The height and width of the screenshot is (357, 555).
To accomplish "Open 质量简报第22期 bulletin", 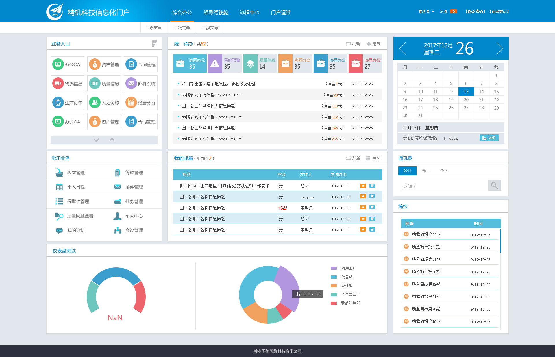I will pos(426,247).
